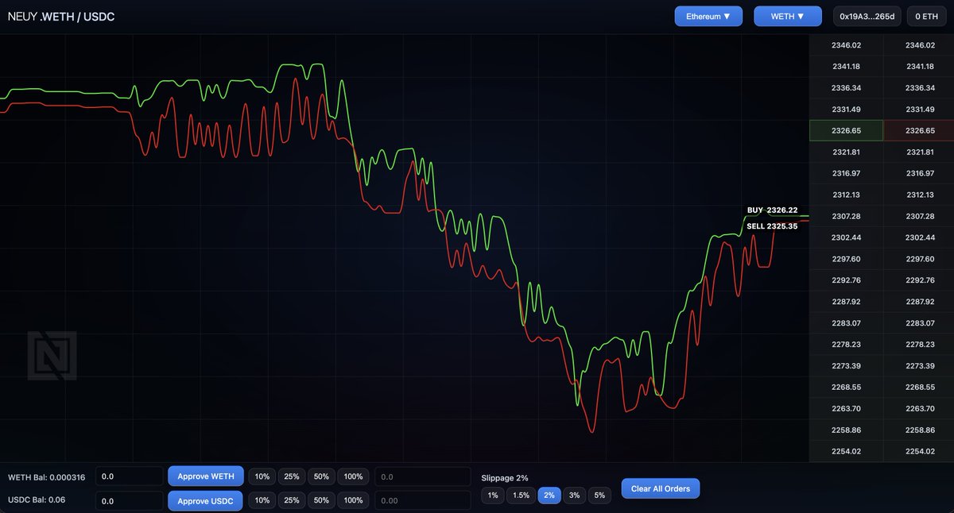The image size is (954, 513).
Task: Select price 2278.23 in the left ladder column
Action: coord(846,345)
